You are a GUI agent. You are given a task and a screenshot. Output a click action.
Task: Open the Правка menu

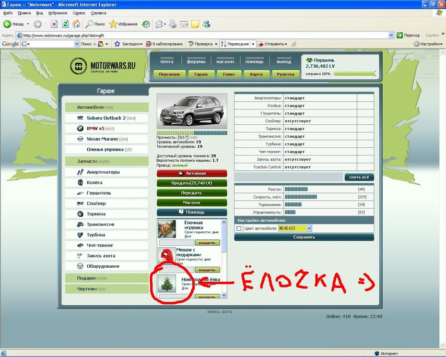pos(24,13)
